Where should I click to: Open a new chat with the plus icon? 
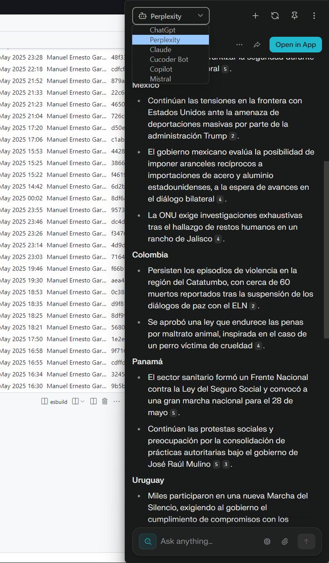[255, 16]
